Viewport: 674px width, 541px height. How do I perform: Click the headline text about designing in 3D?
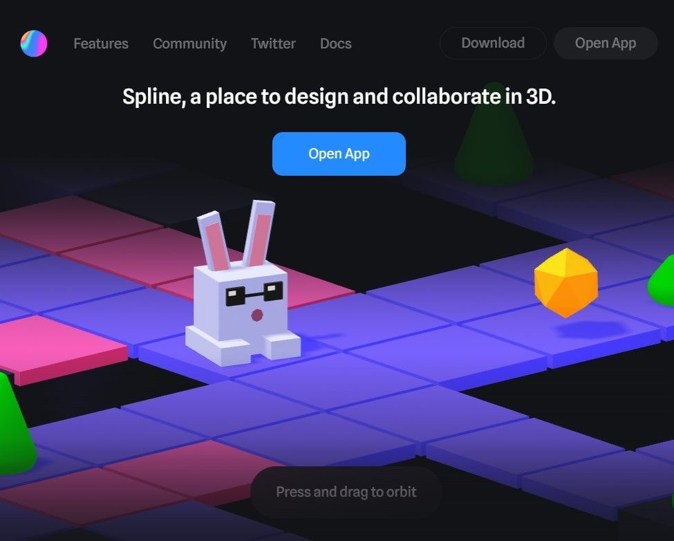point(338,97)
